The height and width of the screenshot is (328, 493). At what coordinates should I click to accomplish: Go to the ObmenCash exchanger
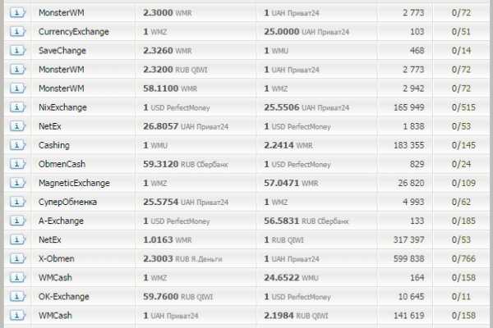coord(62,164)
